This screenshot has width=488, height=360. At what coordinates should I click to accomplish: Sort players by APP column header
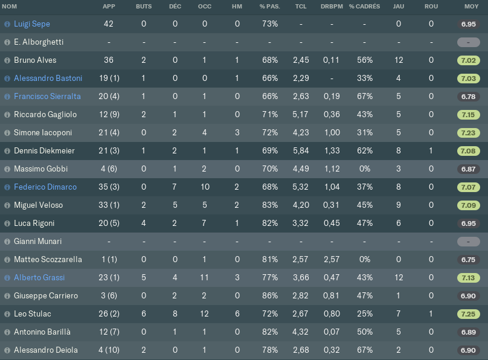109,7
